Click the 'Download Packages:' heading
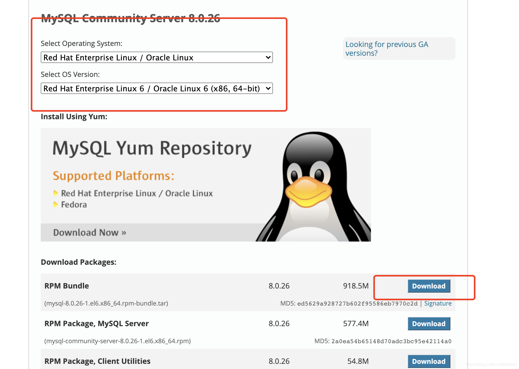Viewport: 519px width, 369px height. tap(79, 262)
